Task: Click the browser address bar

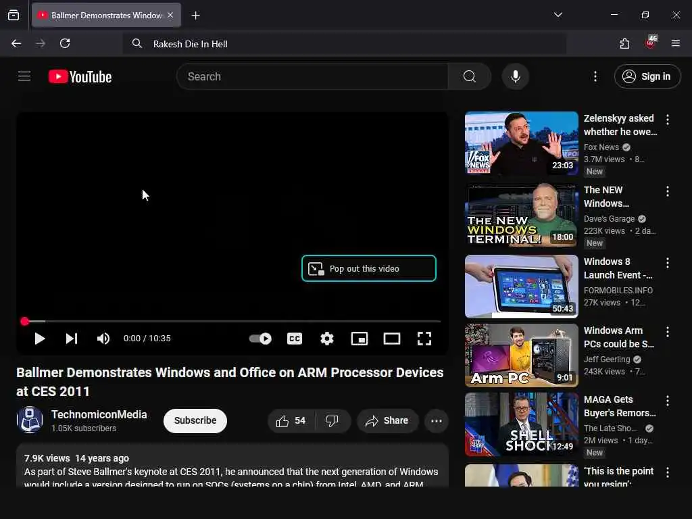Action: pos(344,44)
